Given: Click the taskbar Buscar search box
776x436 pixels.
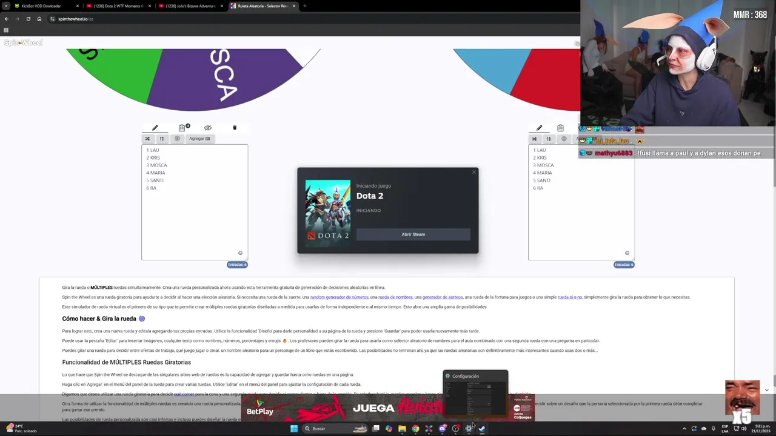Looking at the screenshot, I should [335, 429].
